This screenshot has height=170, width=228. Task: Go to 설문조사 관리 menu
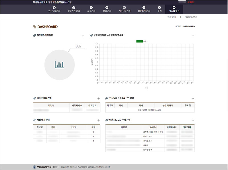(x=144, y=9)
